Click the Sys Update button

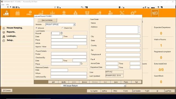(94, 91)
